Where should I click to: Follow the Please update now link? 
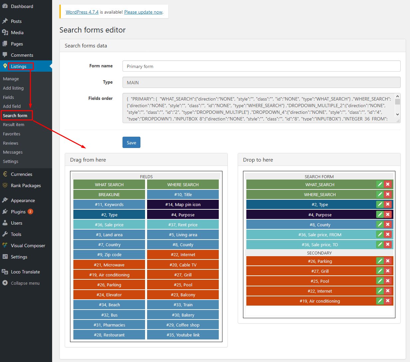click(x=143, y=12)
